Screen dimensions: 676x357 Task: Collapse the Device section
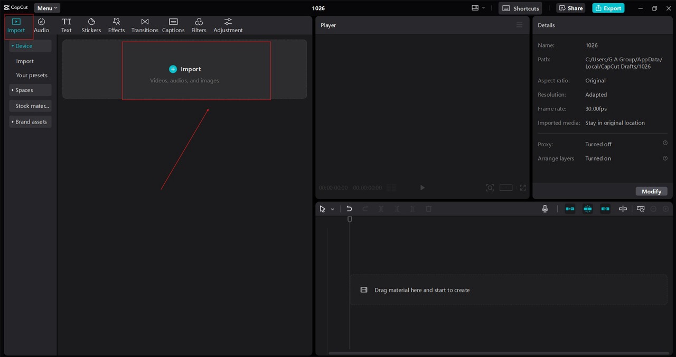pos(30,46)
